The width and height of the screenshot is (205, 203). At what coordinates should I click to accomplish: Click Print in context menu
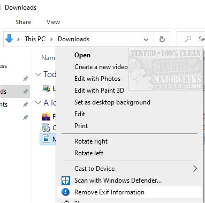(81, 126)
